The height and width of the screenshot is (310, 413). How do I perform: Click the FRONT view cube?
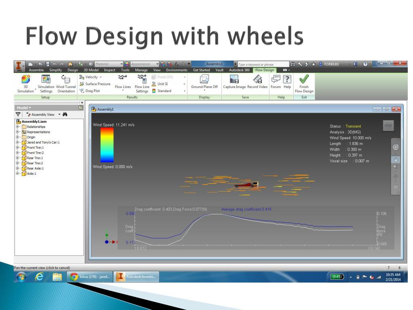click(x=388, y=126)
